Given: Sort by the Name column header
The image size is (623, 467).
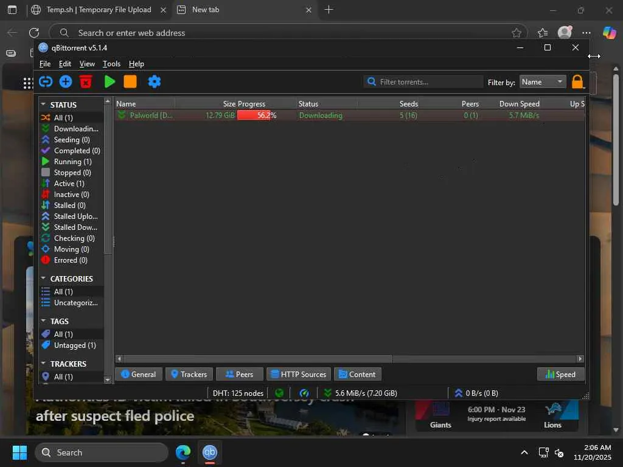Looking at the screenshot, I should [x=145, y=103].
